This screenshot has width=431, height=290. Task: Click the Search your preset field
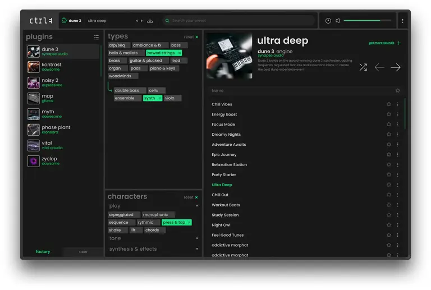(x=239, y=20)
